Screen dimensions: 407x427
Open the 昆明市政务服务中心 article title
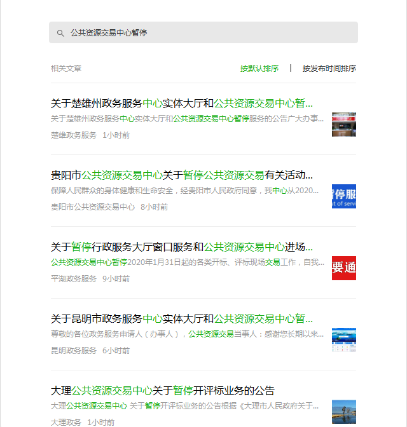click(x=182, y=319)
